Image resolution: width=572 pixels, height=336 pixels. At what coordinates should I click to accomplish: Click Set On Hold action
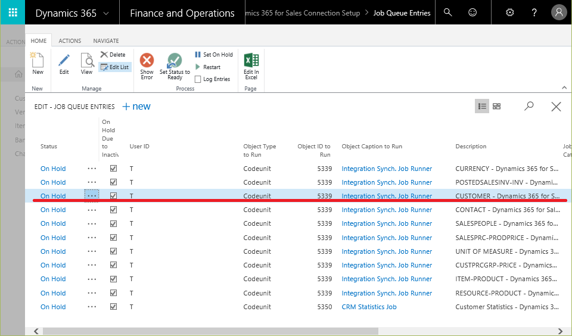pyautogui.click(x=214, y=54)
